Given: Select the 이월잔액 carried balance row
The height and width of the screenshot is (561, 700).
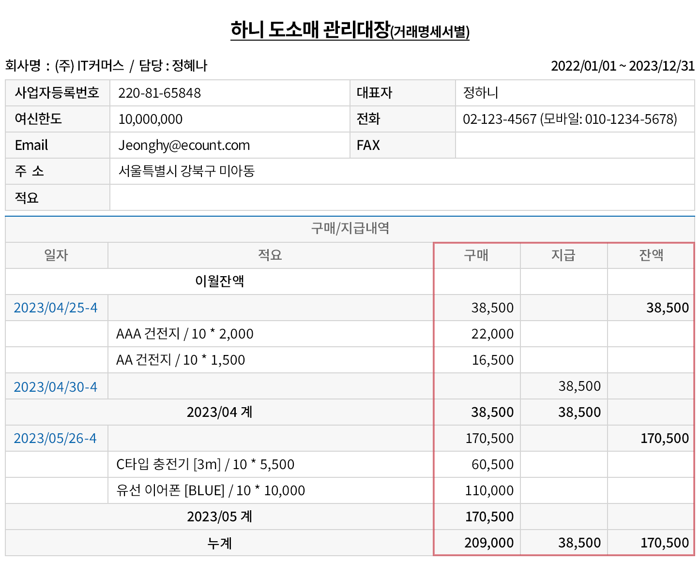Looking at the screenshot, I should (x=219, y=281).
